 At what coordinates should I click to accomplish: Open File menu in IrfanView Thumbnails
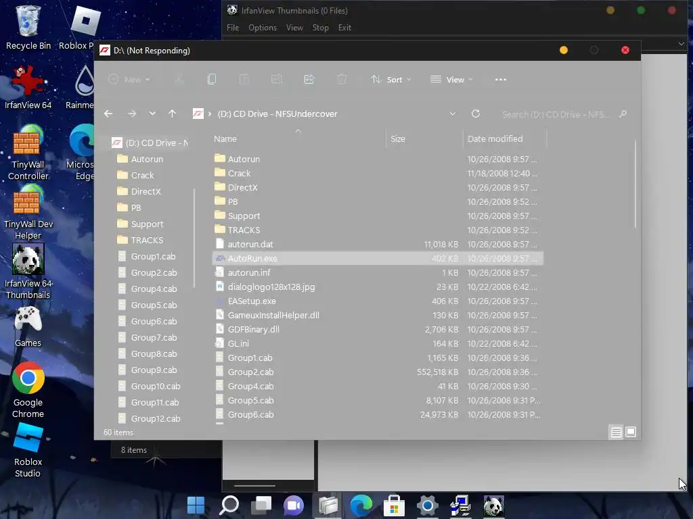[233, 27]
